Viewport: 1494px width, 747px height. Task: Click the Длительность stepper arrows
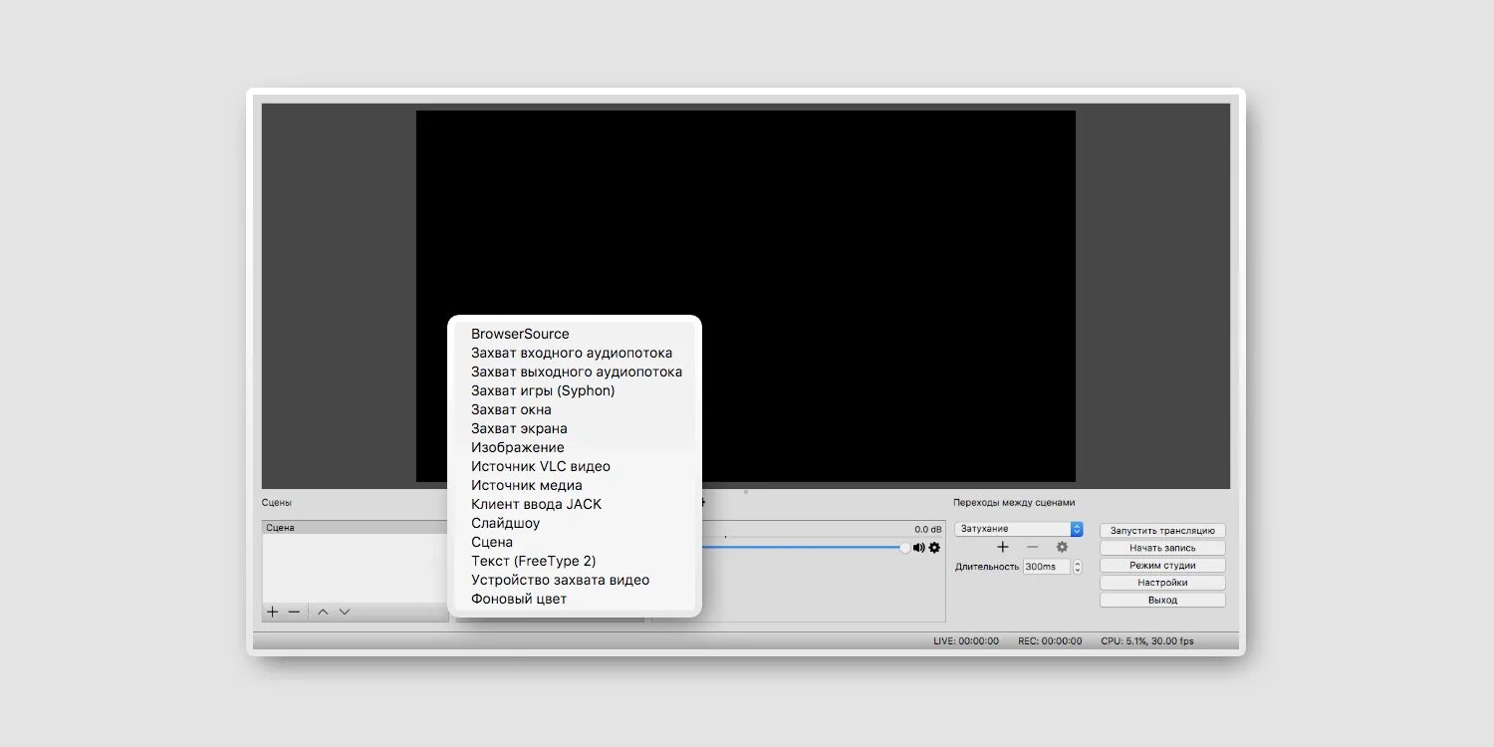(x=1077, y=567)
